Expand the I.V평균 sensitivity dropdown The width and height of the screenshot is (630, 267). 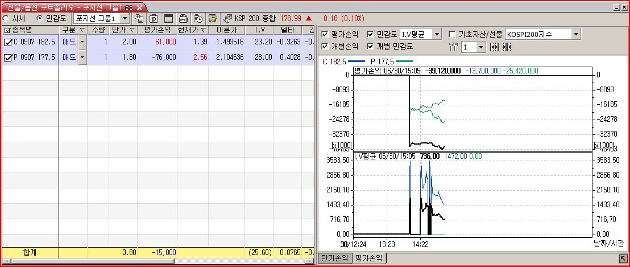tap(437, 35)
